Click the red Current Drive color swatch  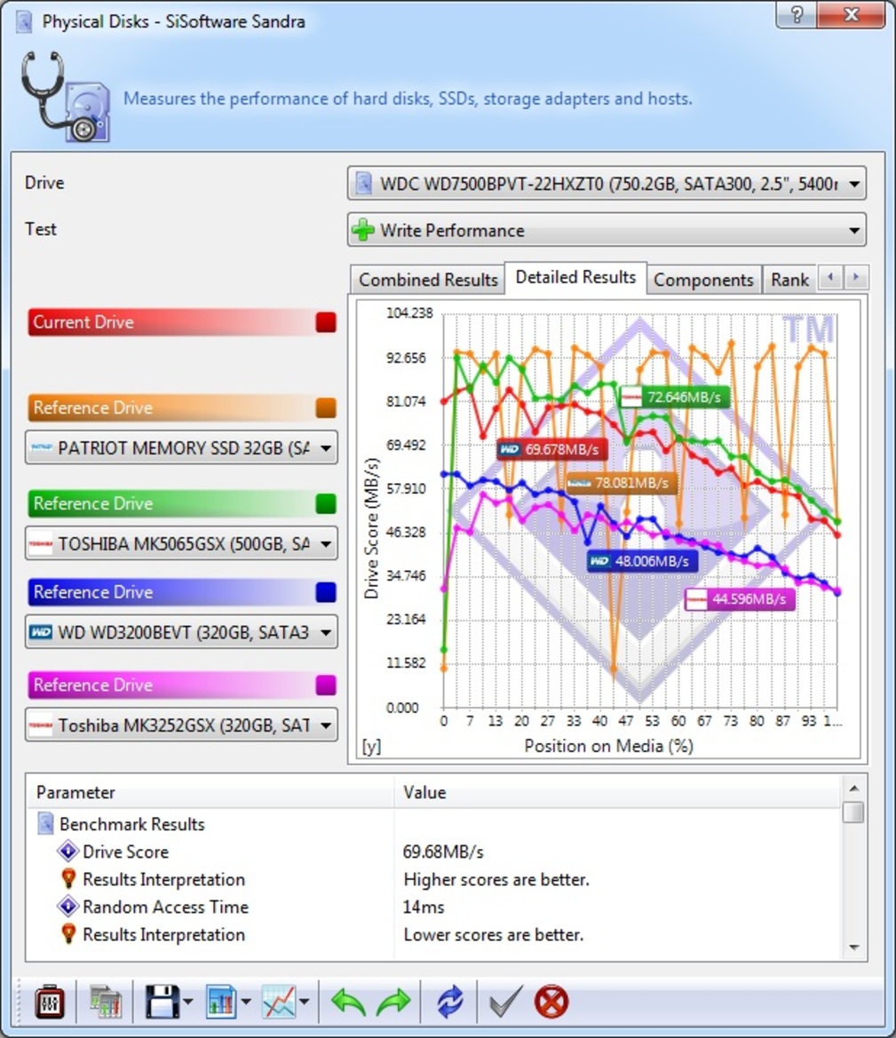pyautogui.click(x=326, y=322)
